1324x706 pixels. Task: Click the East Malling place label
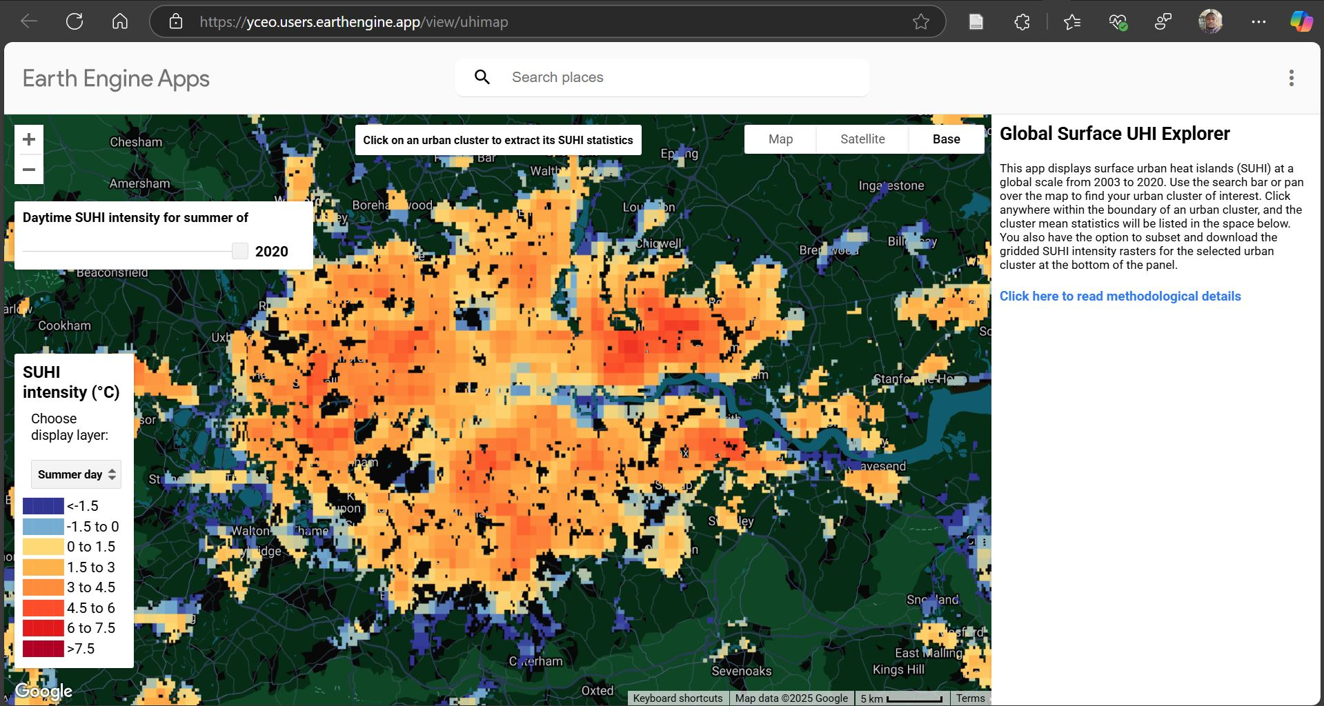pyautogui.click(x=928, y=653)
